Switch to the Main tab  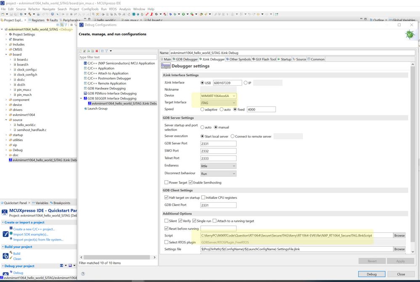tap(166, 59)
